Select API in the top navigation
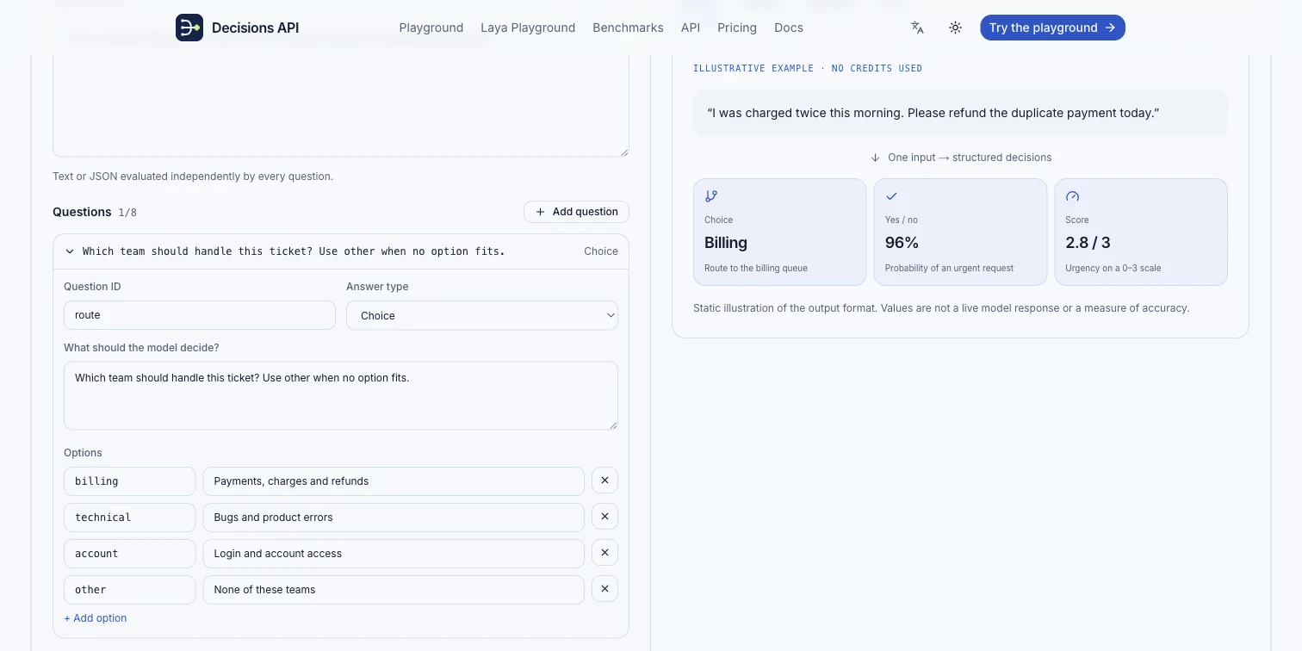1302x651 pixels. [691, 28]
